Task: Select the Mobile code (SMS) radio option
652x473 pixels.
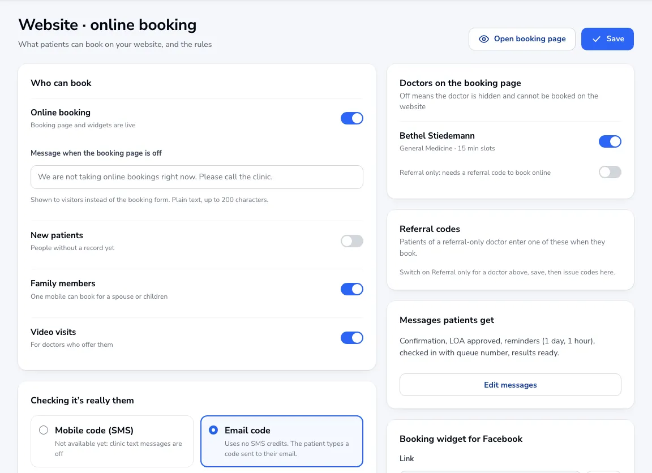Action: (44, 430)
